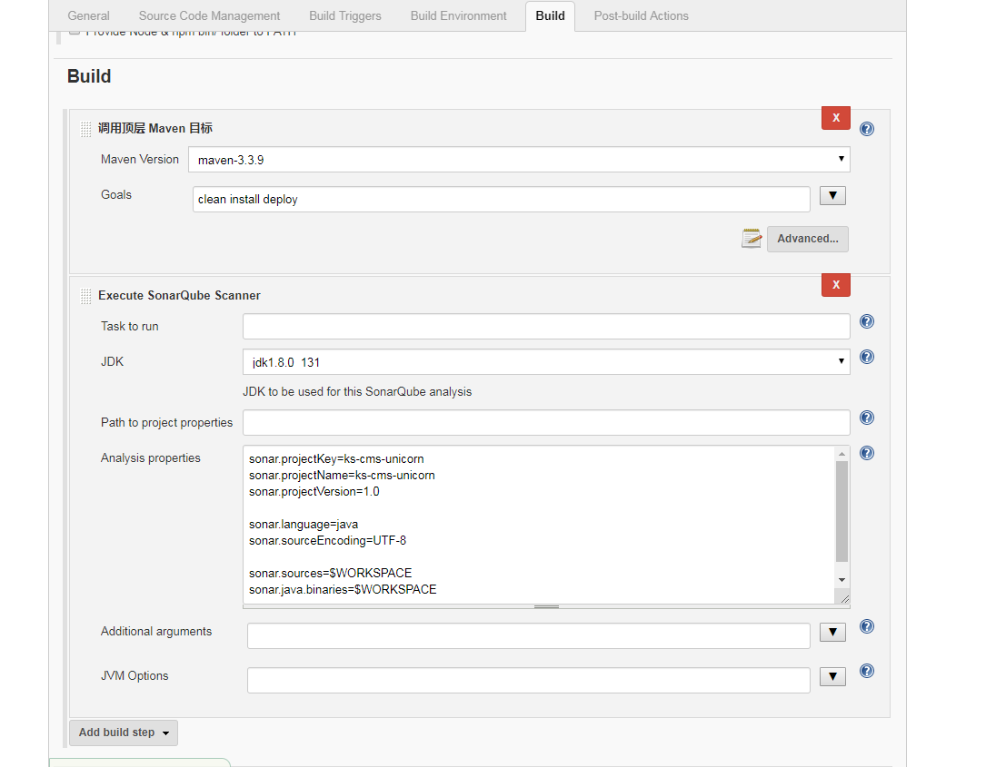This screenshot has height=767, width=1006.
Task: Click the help icon next to Task to run
Action: click(866, 321)
